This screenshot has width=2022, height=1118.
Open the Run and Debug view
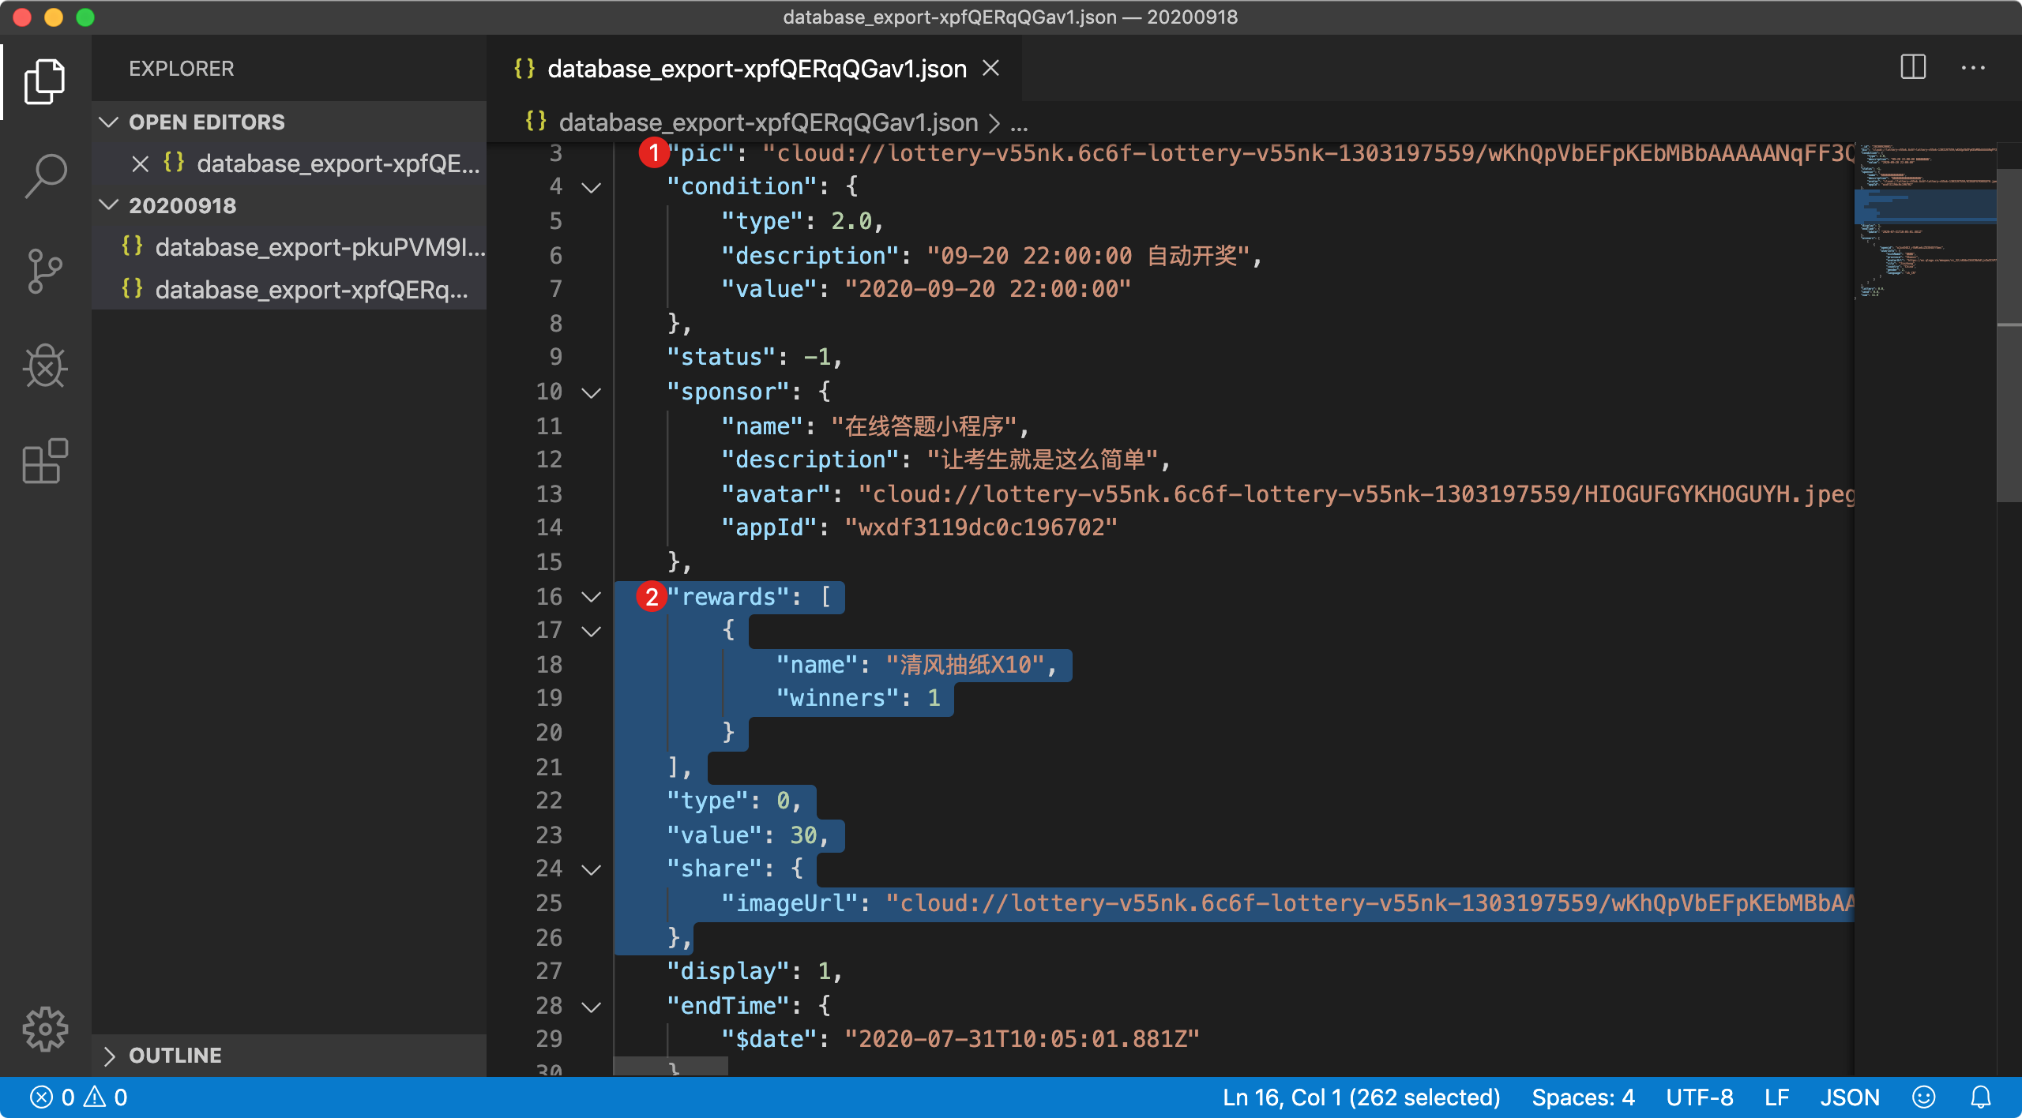[45, 366]
